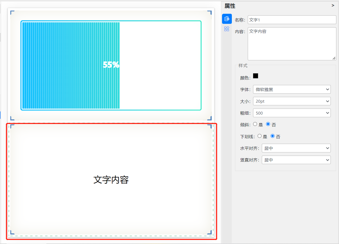Click the resize grip of 内容 textarea

coord(334,58)
